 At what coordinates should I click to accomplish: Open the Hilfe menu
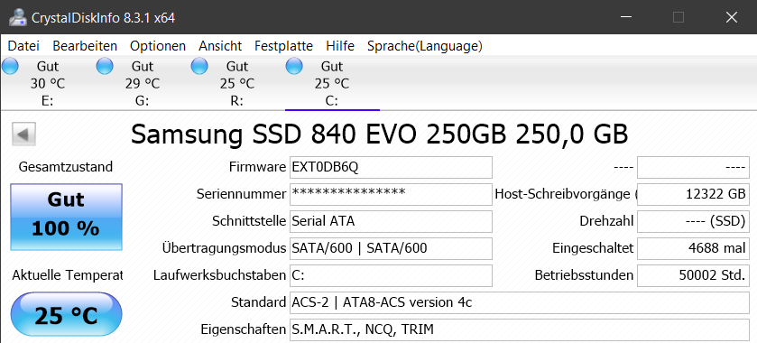click(340, 46)
